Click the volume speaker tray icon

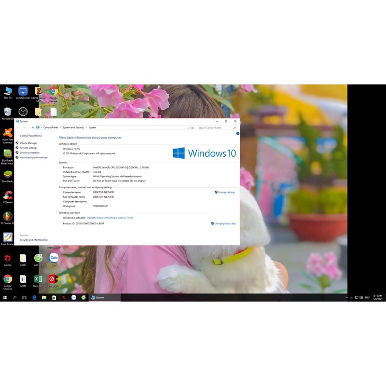point(351,297)
